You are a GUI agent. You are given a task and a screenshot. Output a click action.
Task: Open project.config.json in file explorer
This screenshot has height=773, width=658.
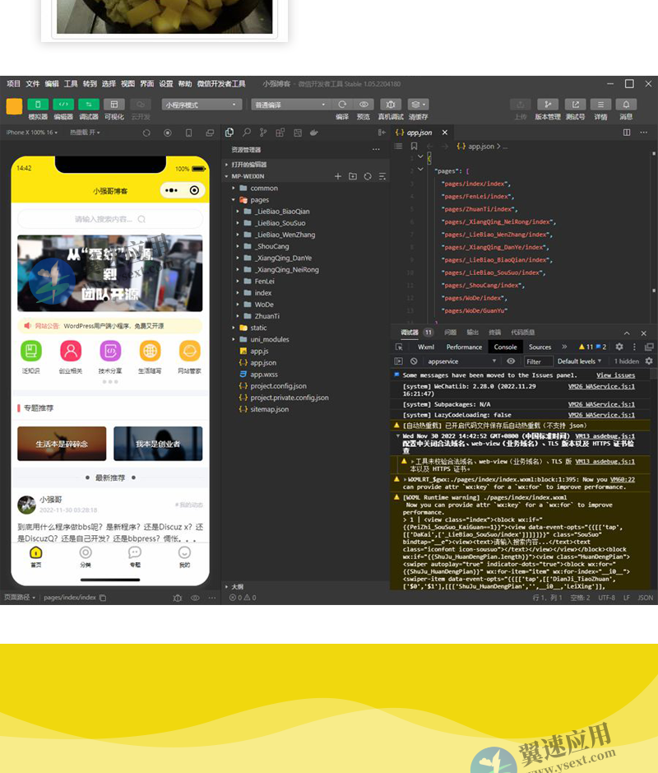click(x=278, y=385)
